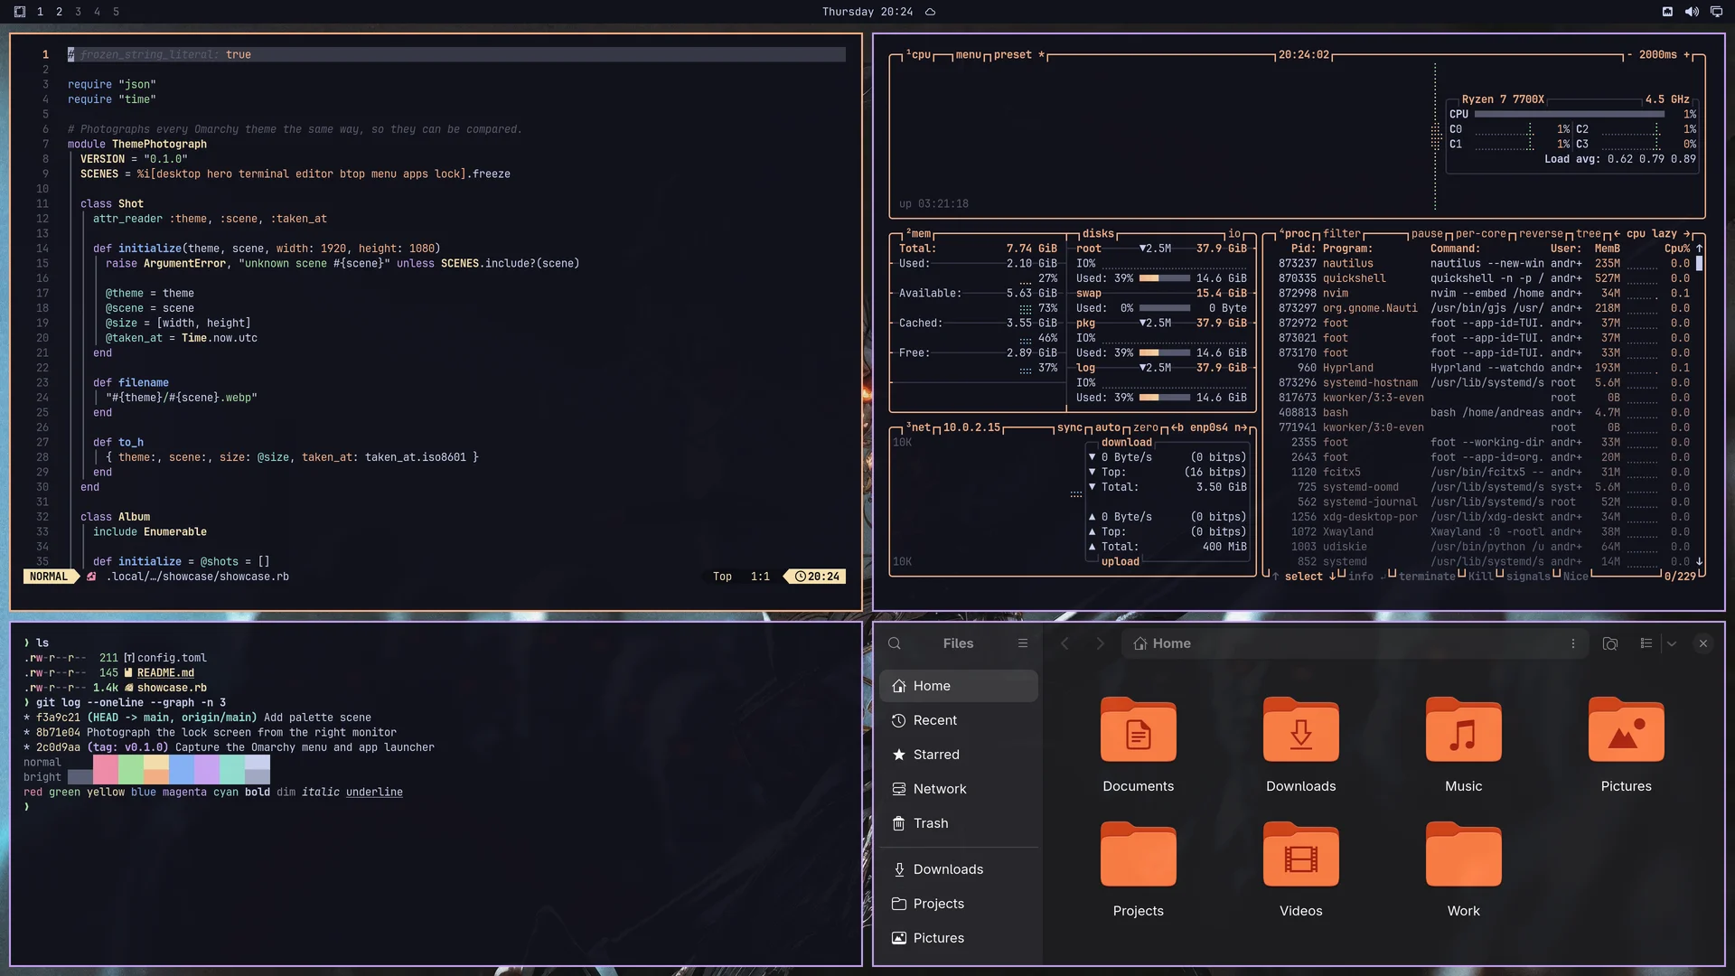1735x976 pixels.
Task: Switch Files to list view icon
Action: (x=1646, y=643)
